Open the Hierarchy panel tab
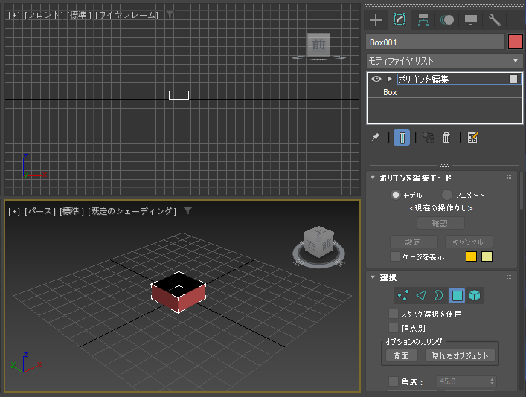Image resolution: width=526 pixels, height=397 pixels. [423, 21]
